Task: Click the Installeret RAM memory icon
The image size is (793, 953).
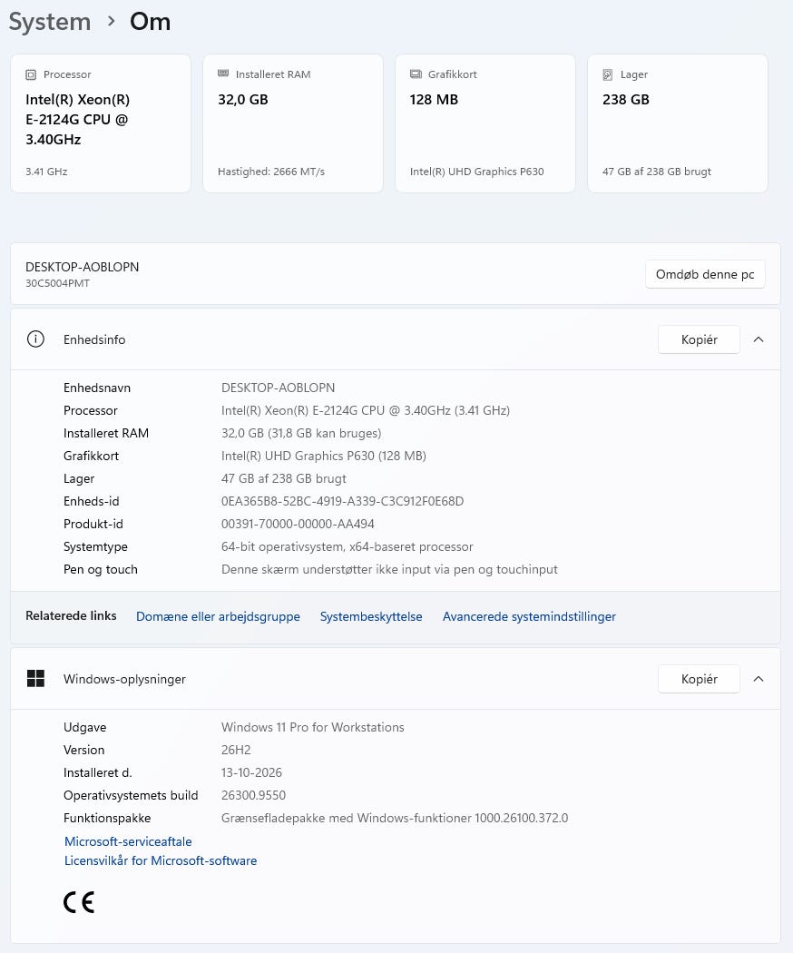Action: coord(223,74)
